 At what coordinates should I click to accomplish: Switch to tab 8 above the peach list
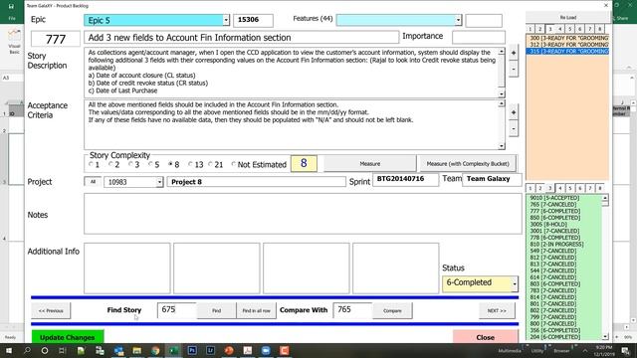pos(599,29)
